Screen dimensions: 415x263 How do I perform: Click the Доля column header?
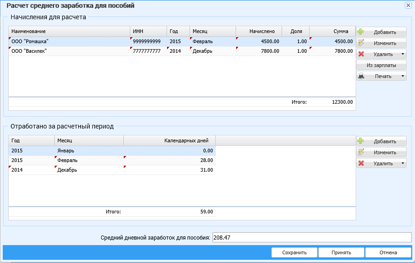[296, 31]
